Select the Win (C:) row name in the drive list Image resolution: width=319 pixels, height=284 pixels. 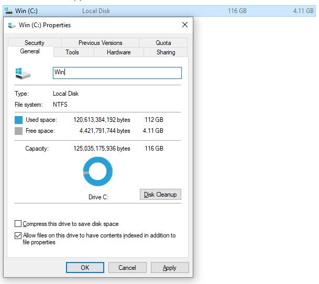click(26, 11)
